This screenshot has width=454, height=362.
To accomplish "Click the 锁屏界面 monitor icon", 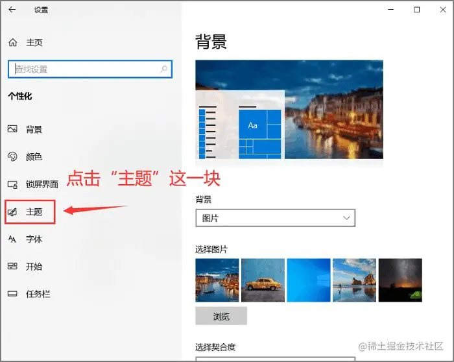I will point(12,184).
